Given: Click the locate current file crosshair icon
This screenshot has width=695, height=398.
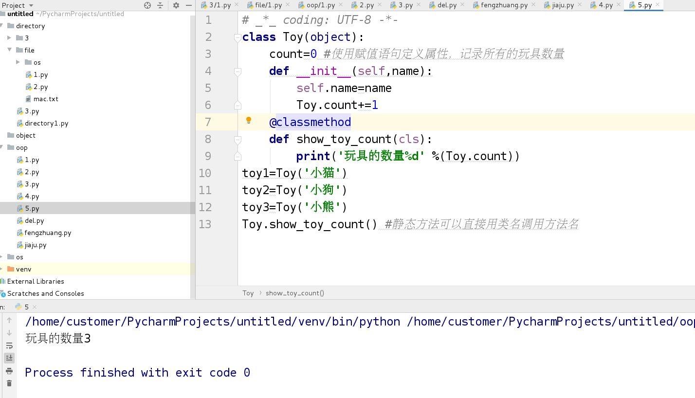Looking at the screenshot, I should tap(147, 5).
